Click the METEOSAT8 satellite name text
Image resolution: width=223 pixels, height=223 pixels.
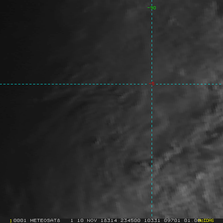click(x=45, y=220)
